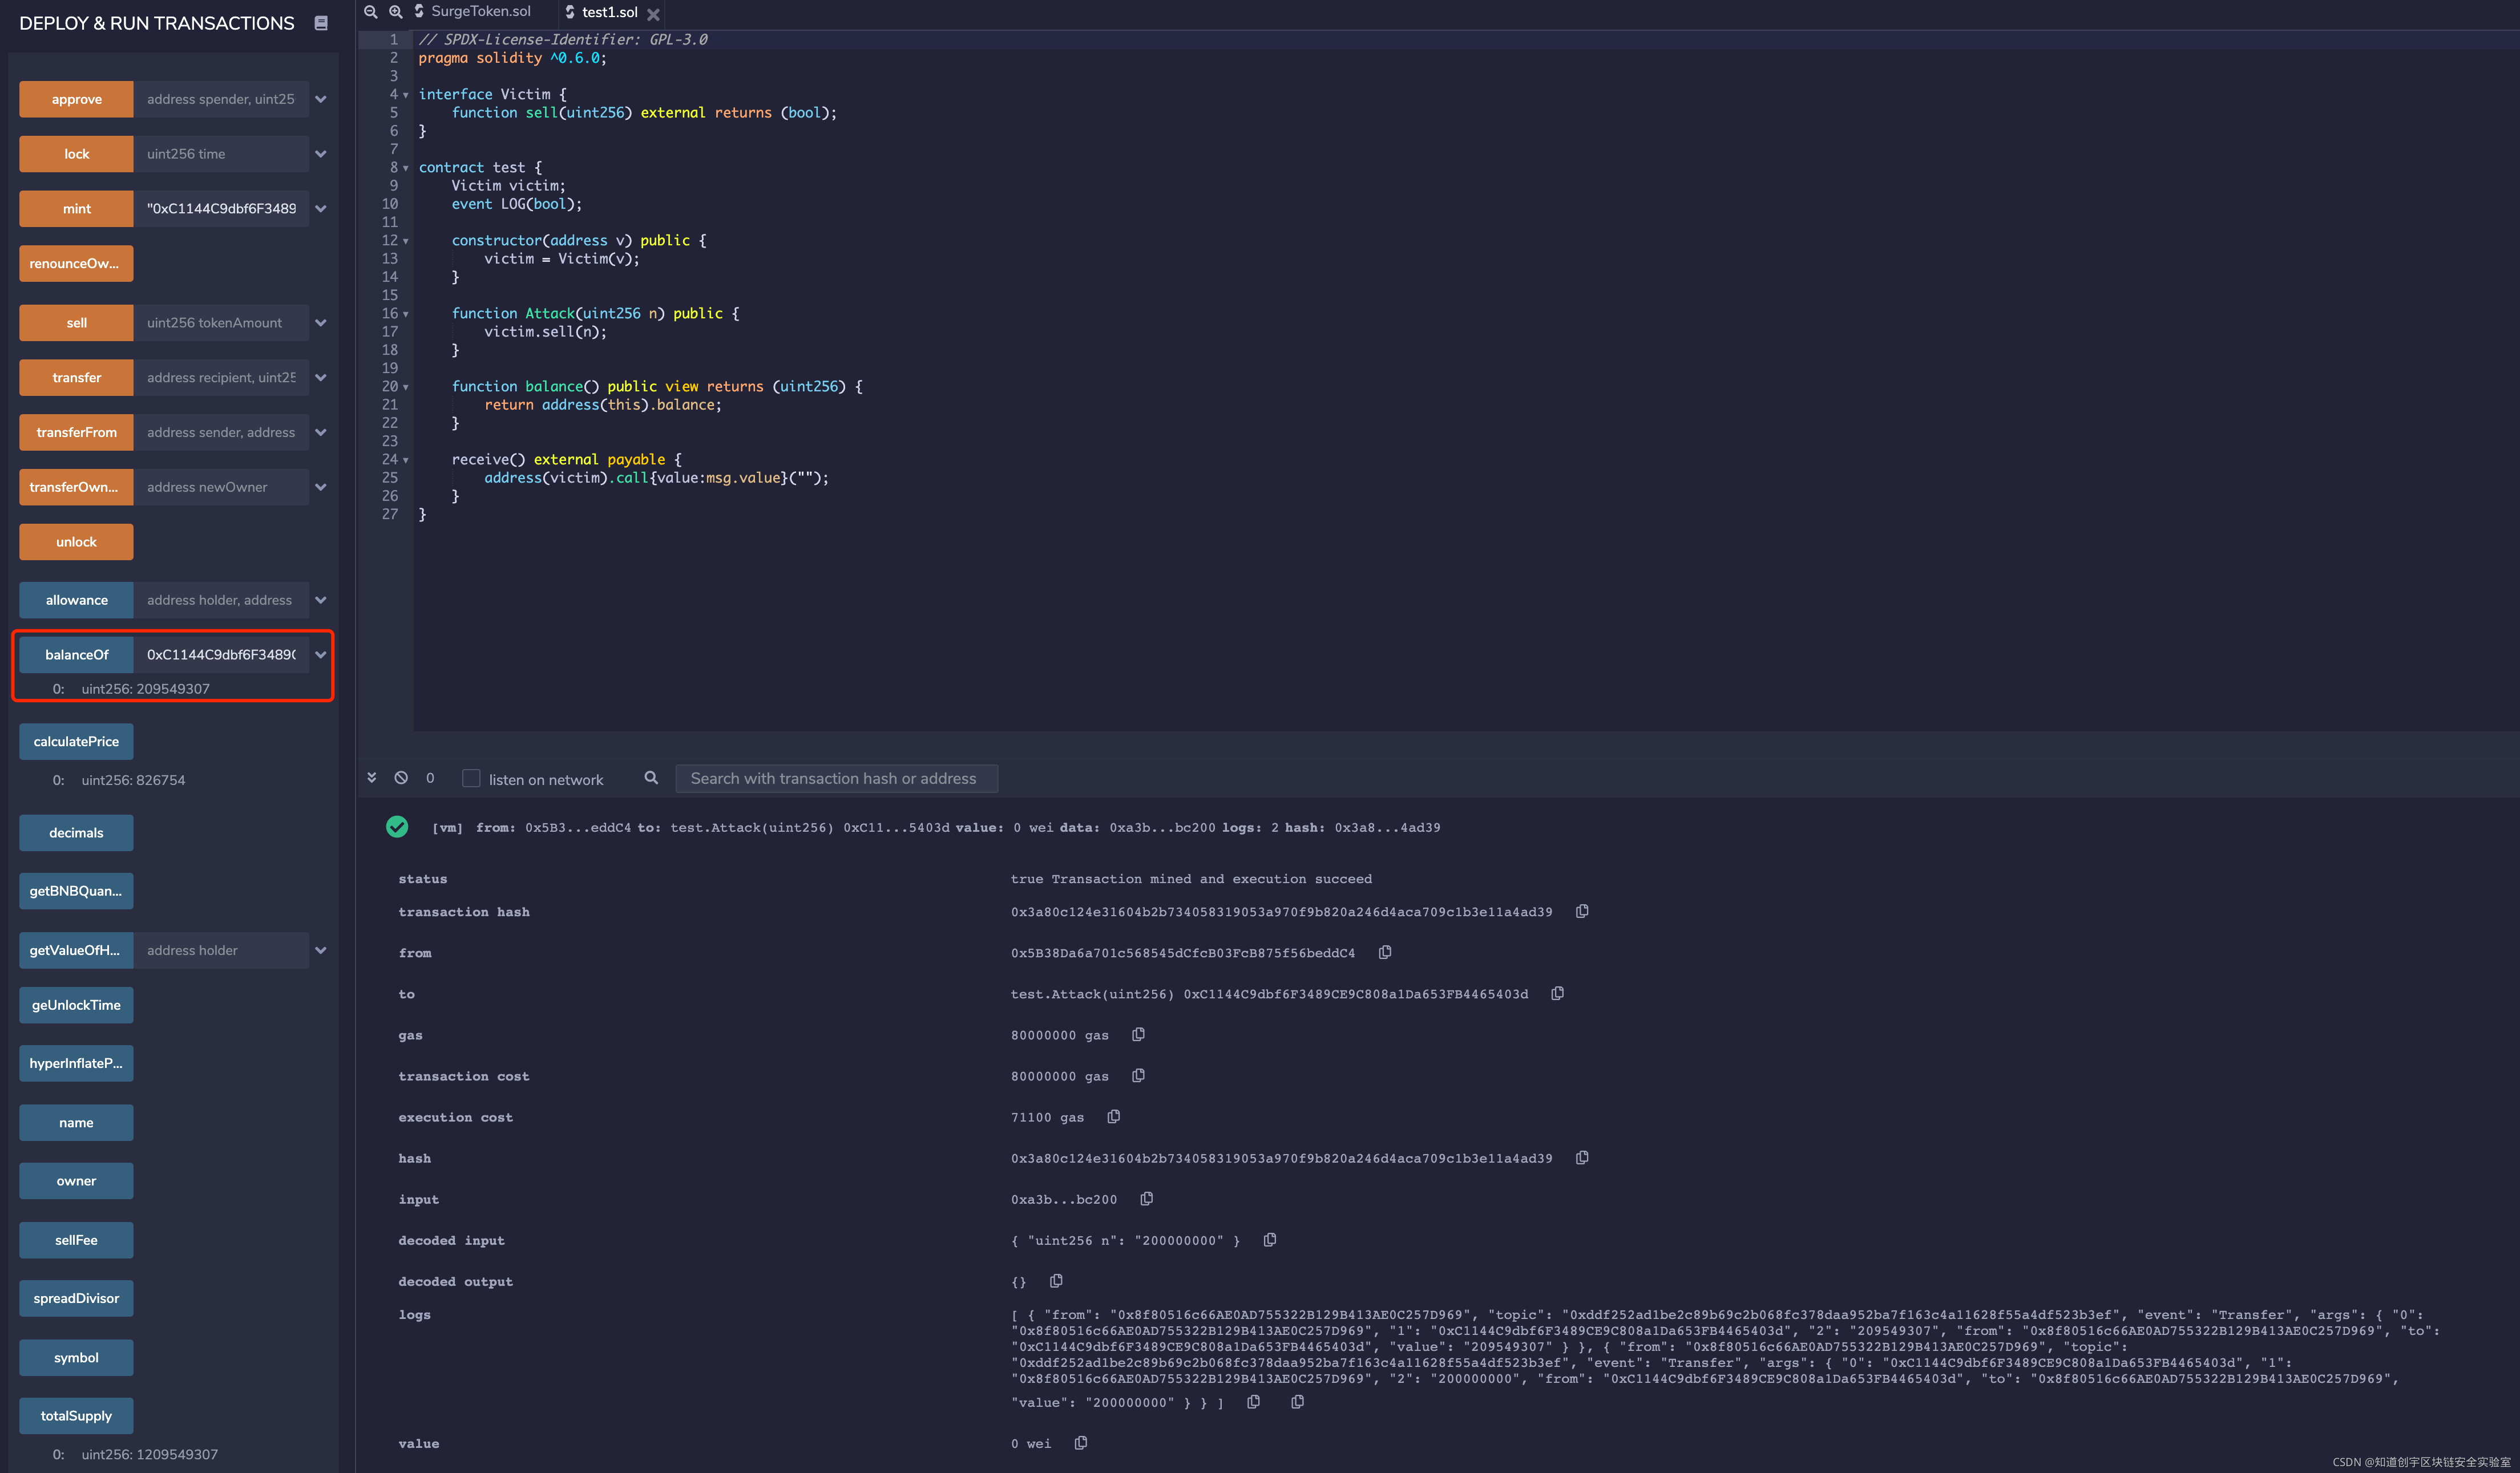2520x1473 pixels.
Task: Copy the from address value
Action: pos(1385,952)
